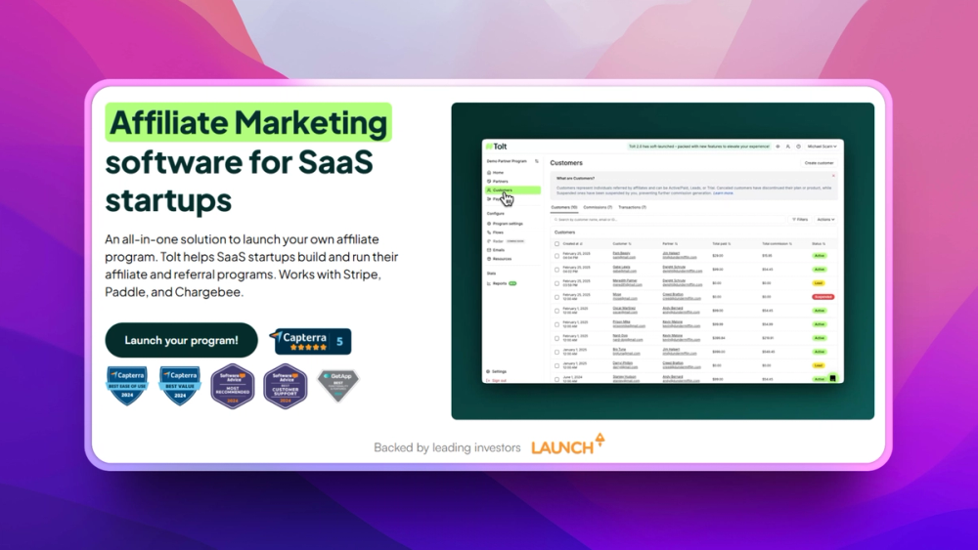
Task: Click the Filters button
Action: (x=800, y=219)
